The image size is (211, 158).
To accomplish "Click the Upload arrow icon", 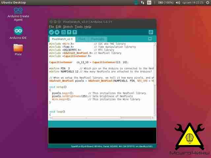I will point(57,32).
